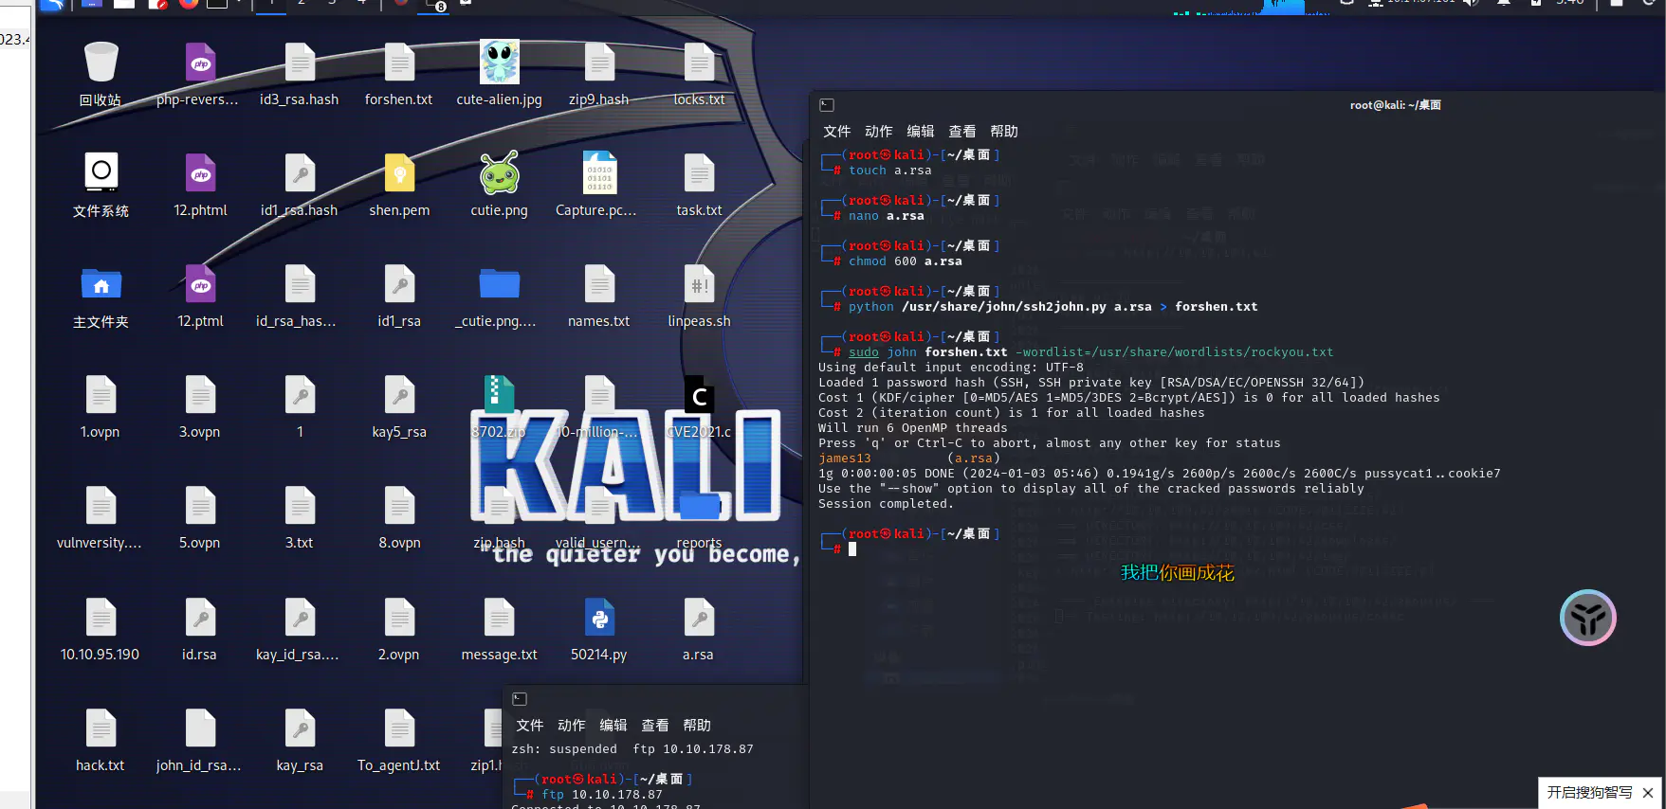Select the 12.phtml file icon
The image size is (1666, 809).
tap(200, 173)
